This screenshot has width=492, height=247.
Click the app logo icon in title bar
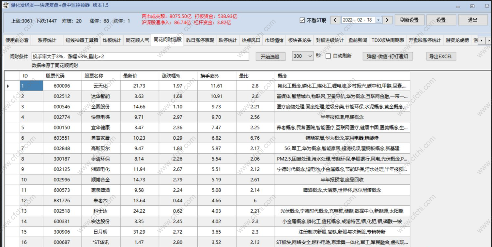pyautogui.click(x=6, y=5)
